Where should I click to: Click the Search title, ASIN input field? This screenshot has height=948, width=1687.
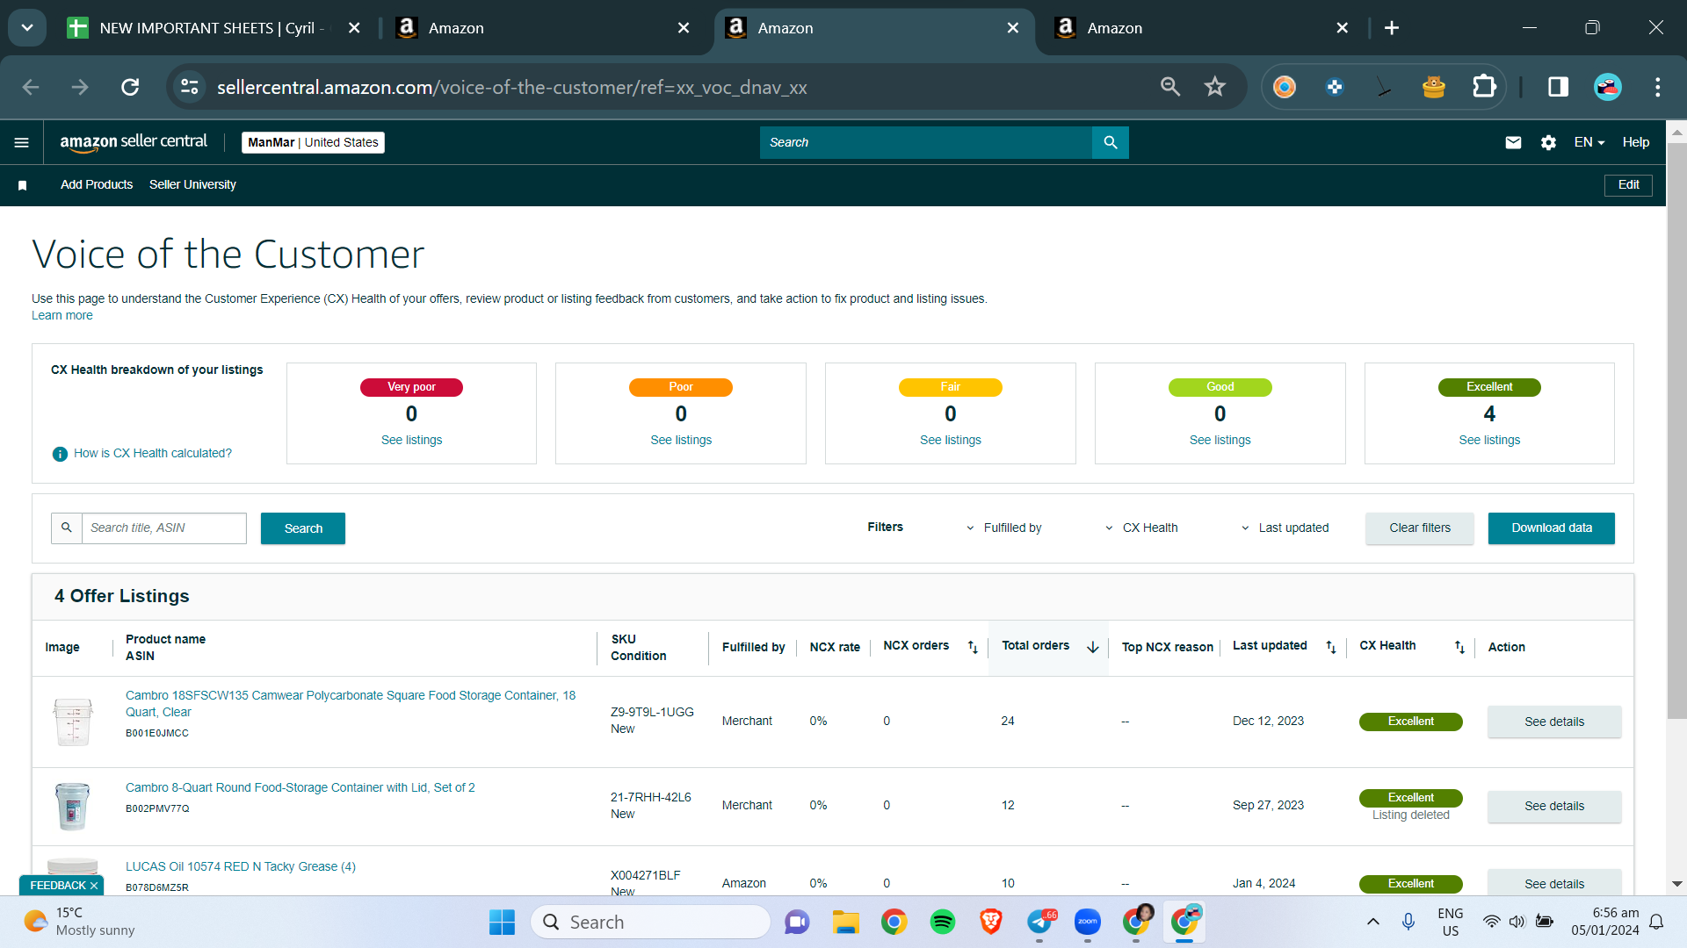164,528
